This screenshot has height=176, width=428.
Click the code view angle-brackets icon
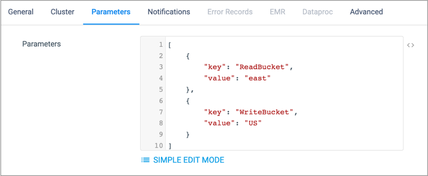[411, 45]
